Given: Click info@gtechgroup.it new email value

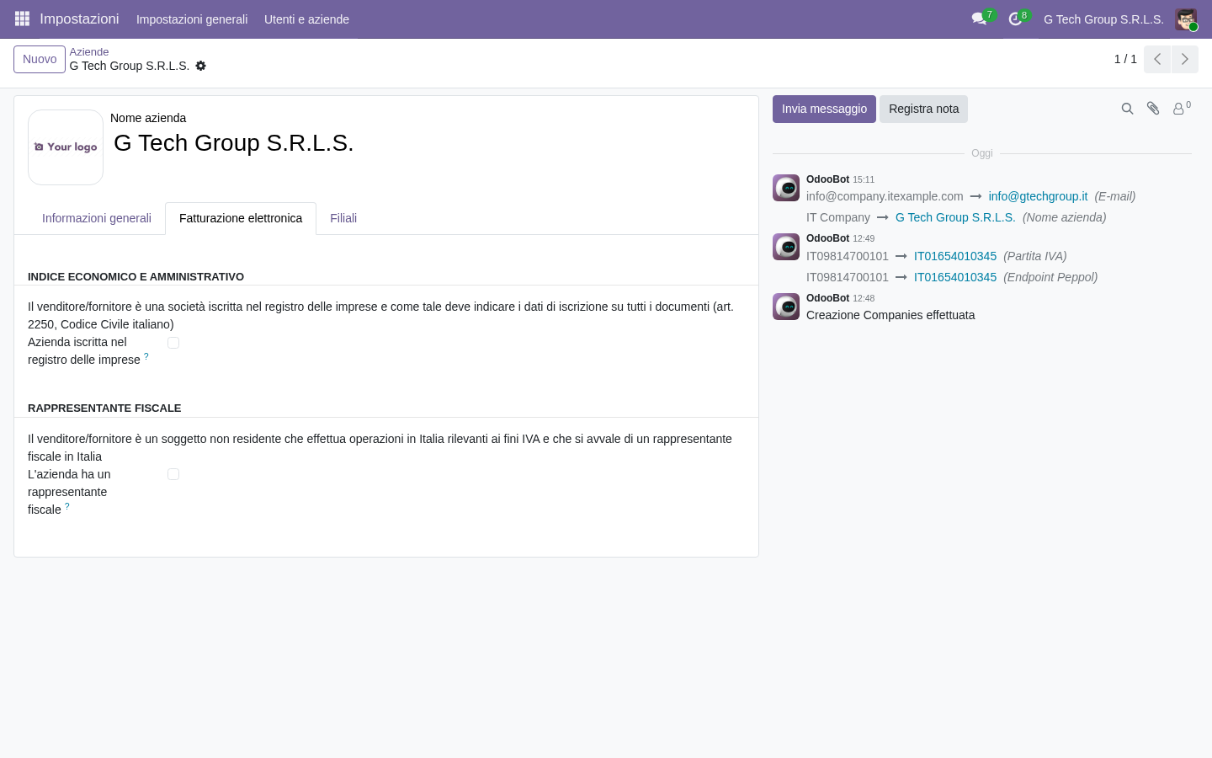Looking at the screenshot, I should 1038,196.
